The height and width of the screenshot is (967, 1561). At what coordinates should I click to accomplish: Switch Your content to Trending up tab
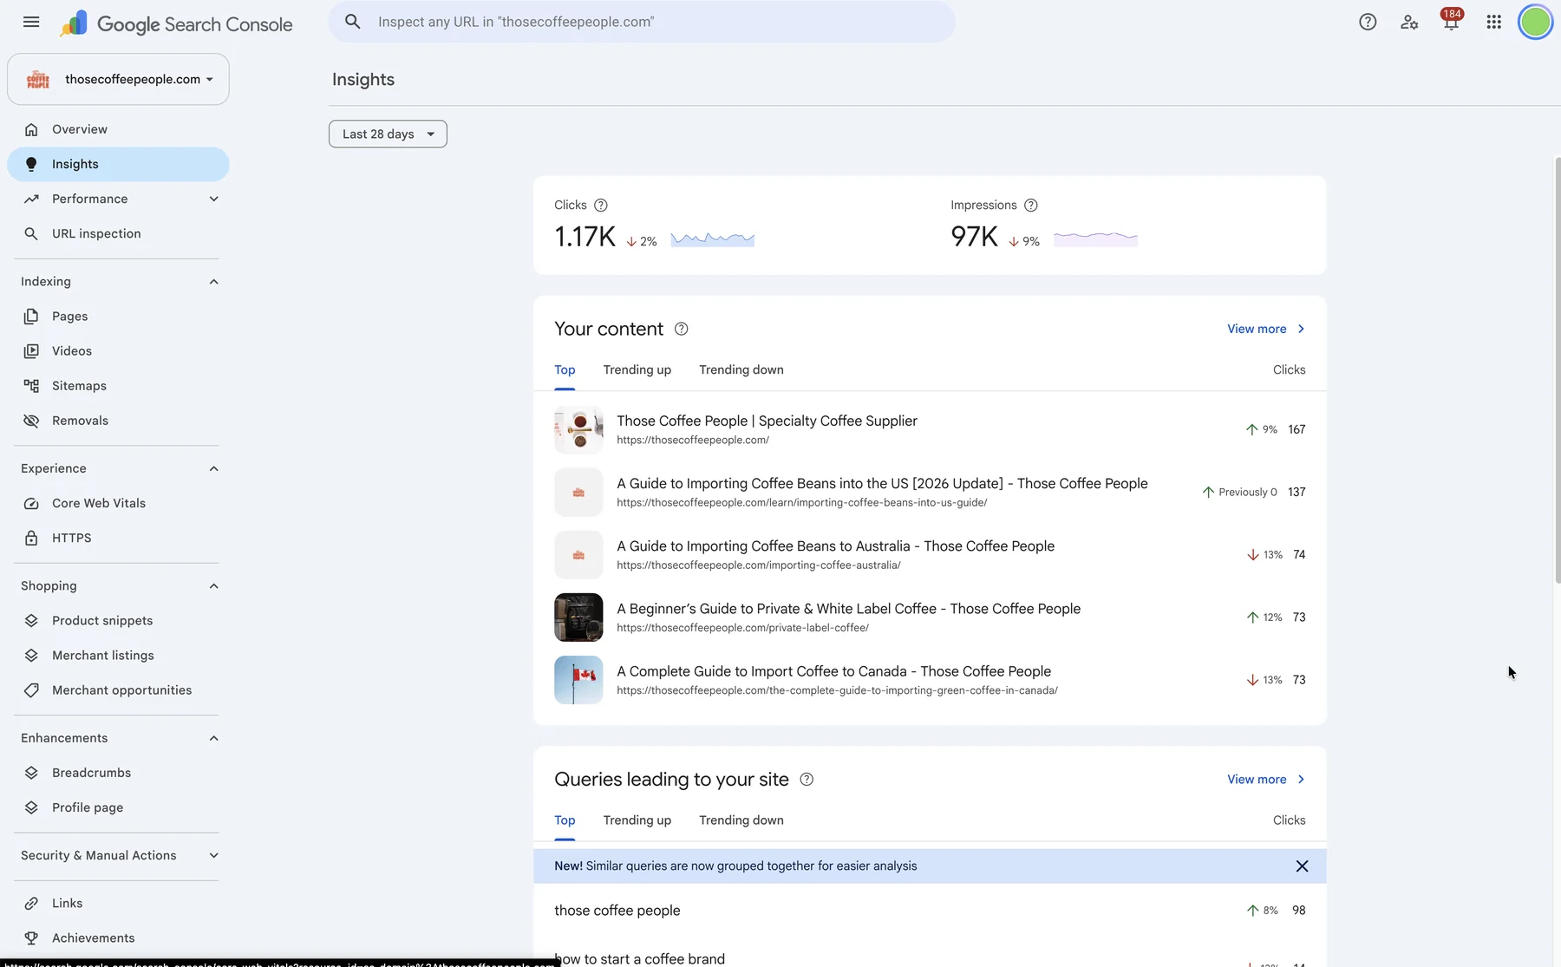[x=637, y=370]
